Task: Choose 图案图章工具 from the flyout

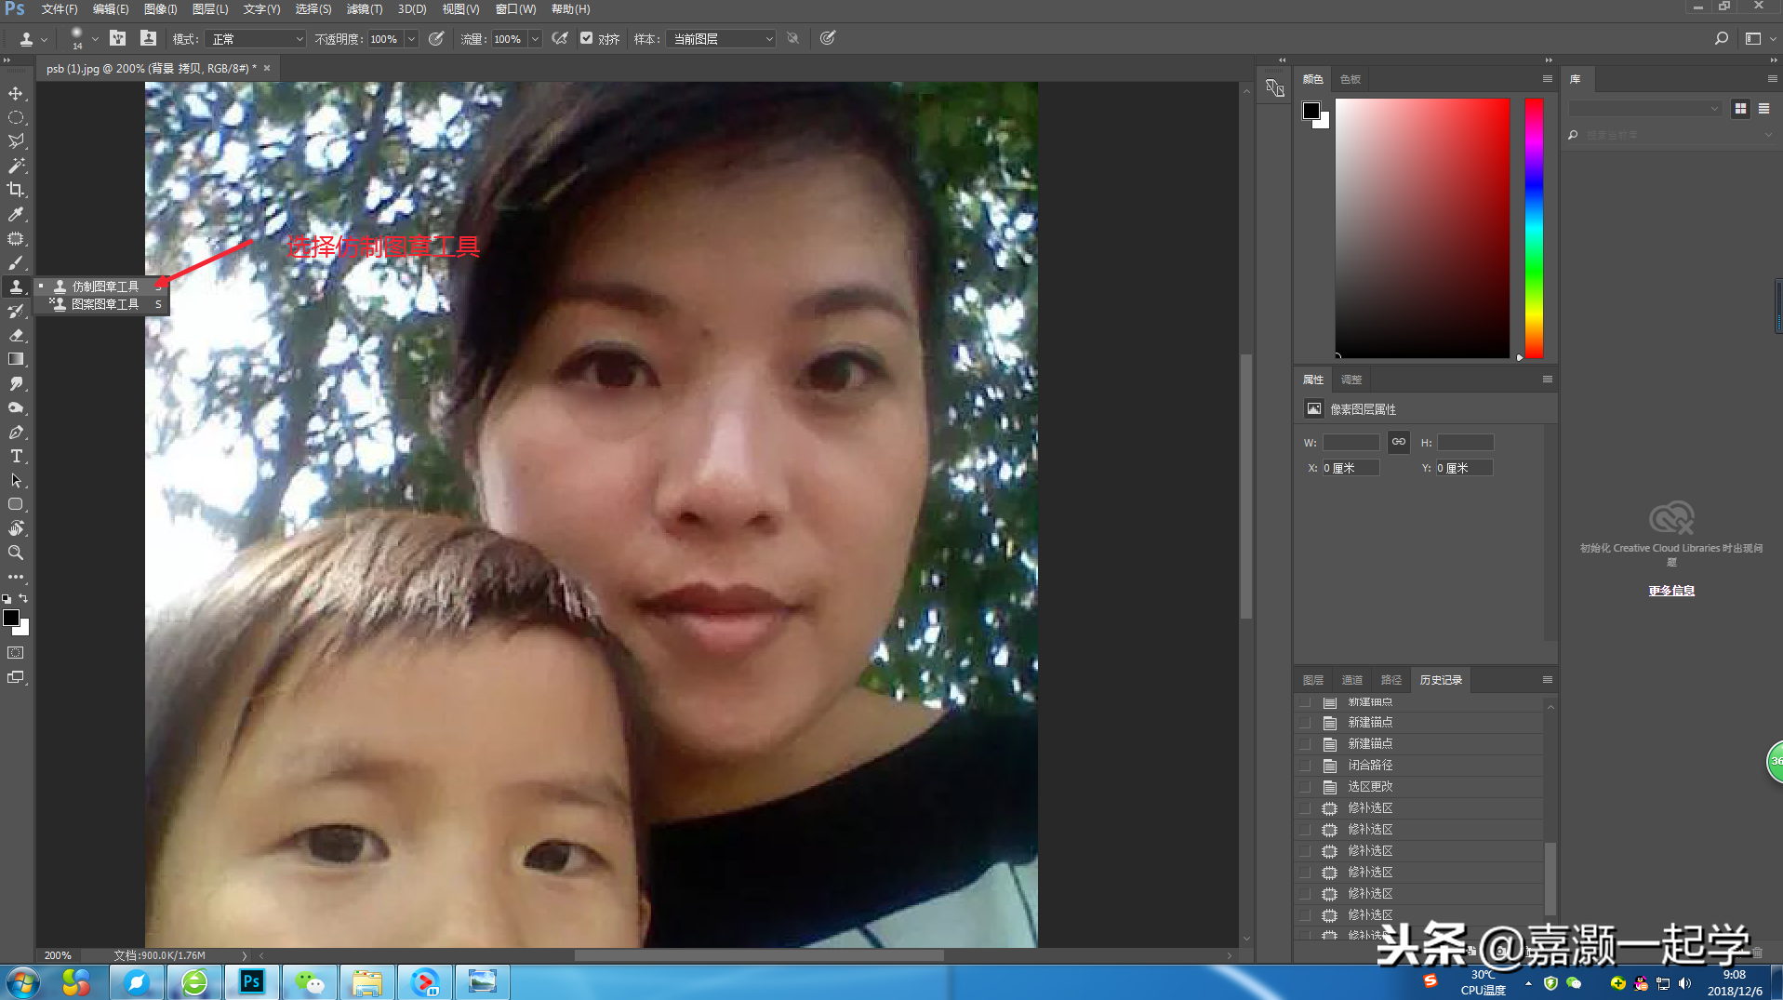Action: (103, 304)
